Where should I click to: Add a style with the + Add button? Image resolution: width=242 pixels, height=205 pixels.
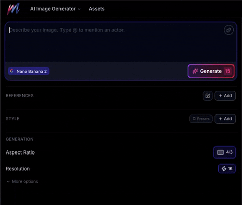click(225, 119)
